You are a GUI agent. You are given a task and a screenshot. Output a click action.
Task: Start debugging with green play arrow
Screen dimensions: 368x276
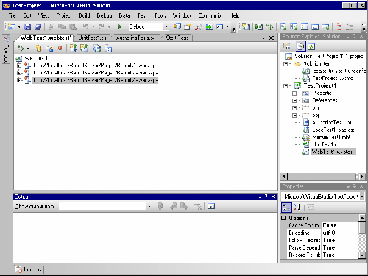(120, 26)
